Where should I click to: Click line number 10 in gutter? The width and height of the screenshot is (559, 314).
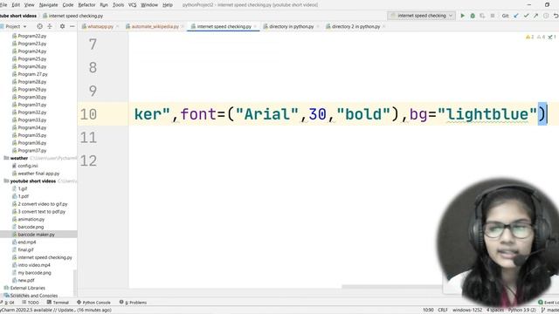(88, 114)
